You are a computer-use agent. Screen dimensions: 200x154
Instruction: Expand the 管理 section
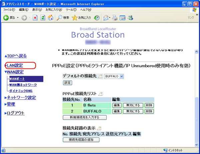coord(10,104)
